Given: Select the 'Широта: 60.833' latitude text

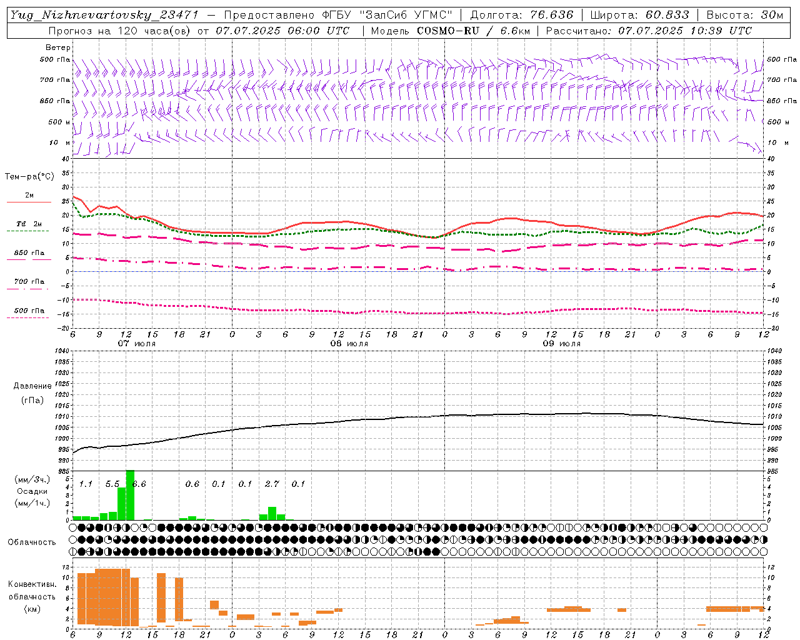Looking at the screenshot, I should [x=640, y=15].
